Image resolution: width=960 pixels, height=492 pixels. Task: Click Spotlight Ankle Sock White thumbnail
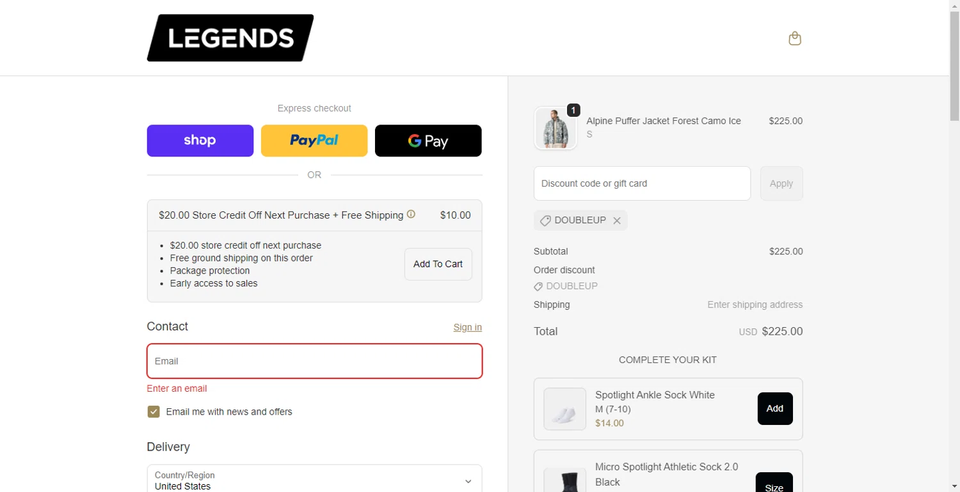[564, 409]
